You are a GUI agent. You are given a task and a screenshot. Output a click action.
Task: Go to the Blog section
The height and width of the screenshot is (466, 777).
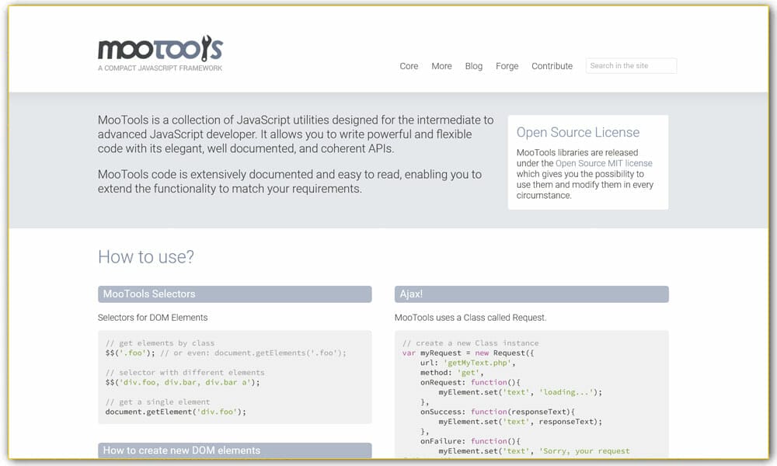pos(474,66)
